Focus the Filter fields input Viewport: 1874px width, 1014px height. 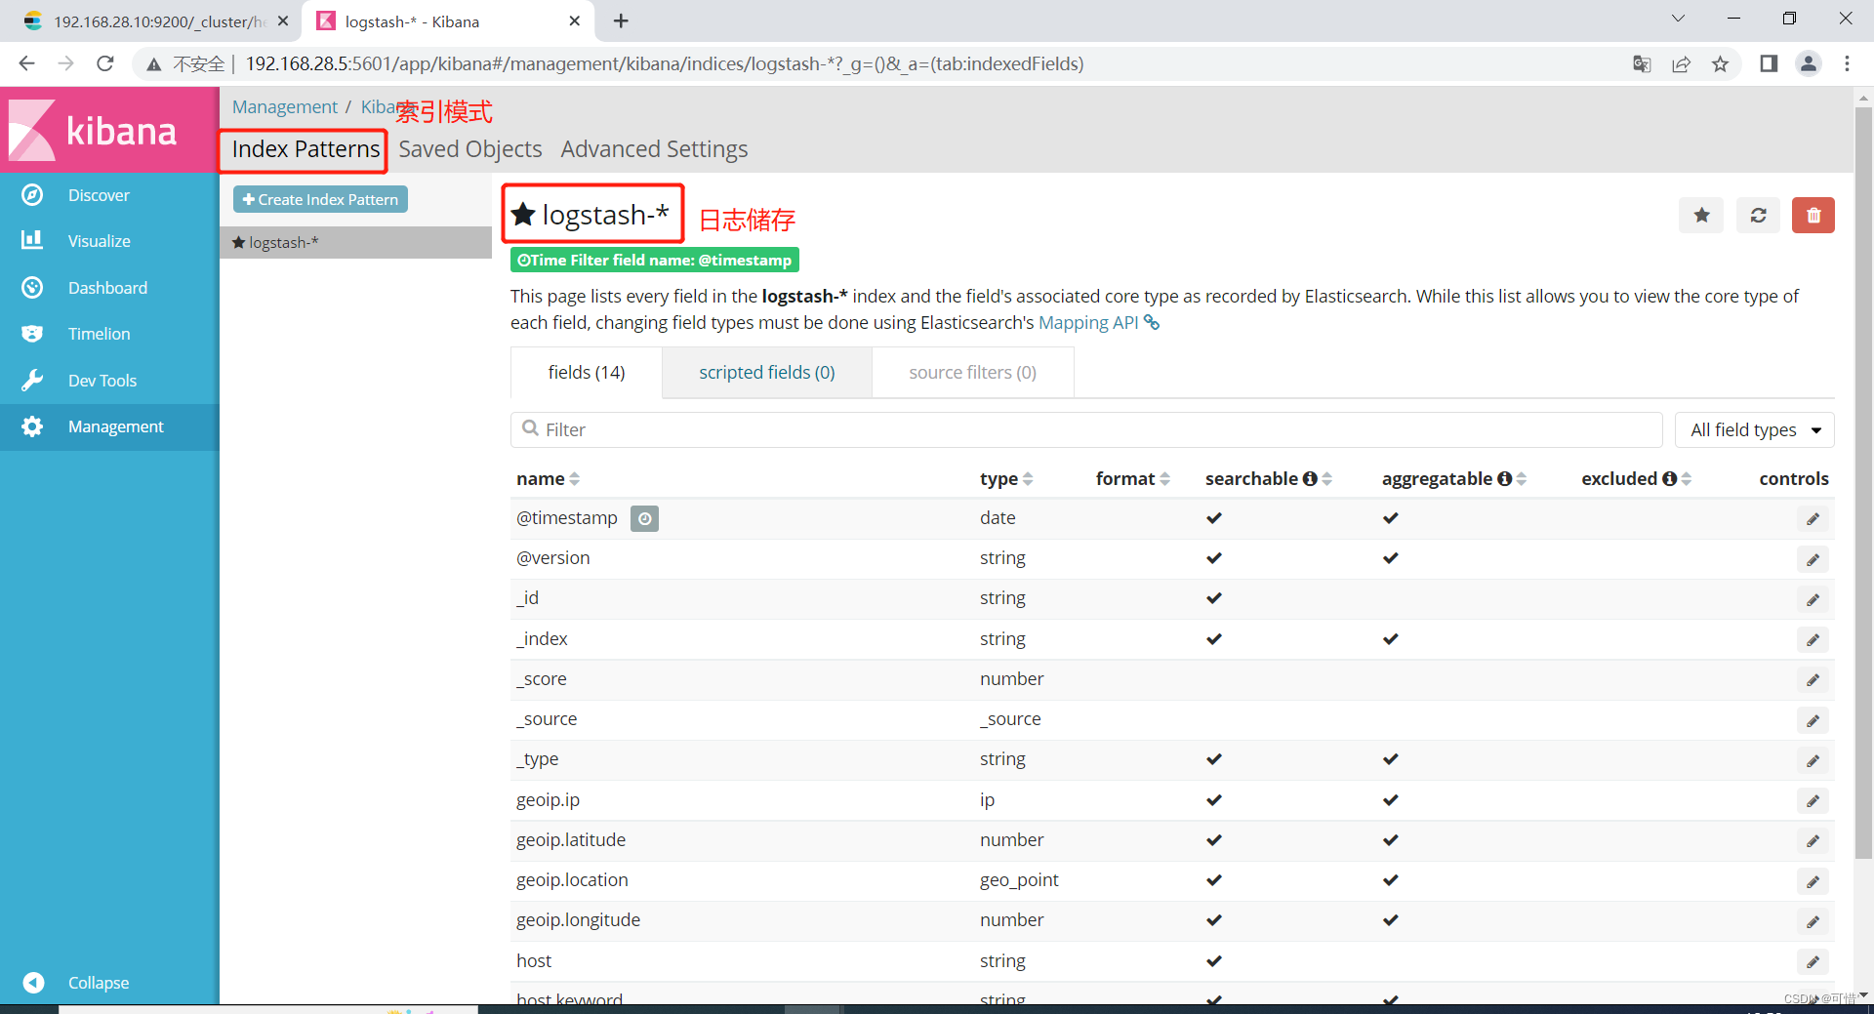point(1086,429)
